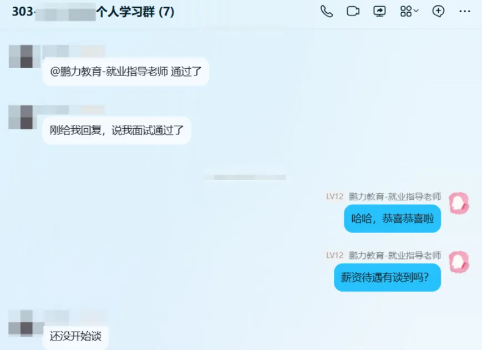Open blurred avatar beside 刚给我回复 message
Screen dimensions: 482x350
23,117
